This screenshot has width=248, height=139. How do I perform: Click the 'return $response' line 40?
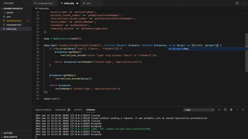60,85
